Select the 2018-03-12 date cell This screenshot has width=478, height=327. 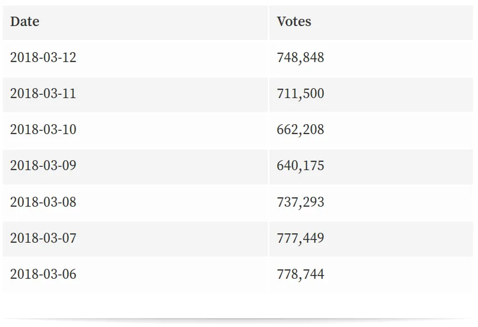point(43,58)
